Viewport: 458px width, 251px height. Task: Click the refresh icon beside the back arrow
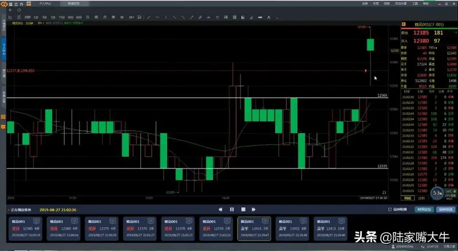coord(19,10)
